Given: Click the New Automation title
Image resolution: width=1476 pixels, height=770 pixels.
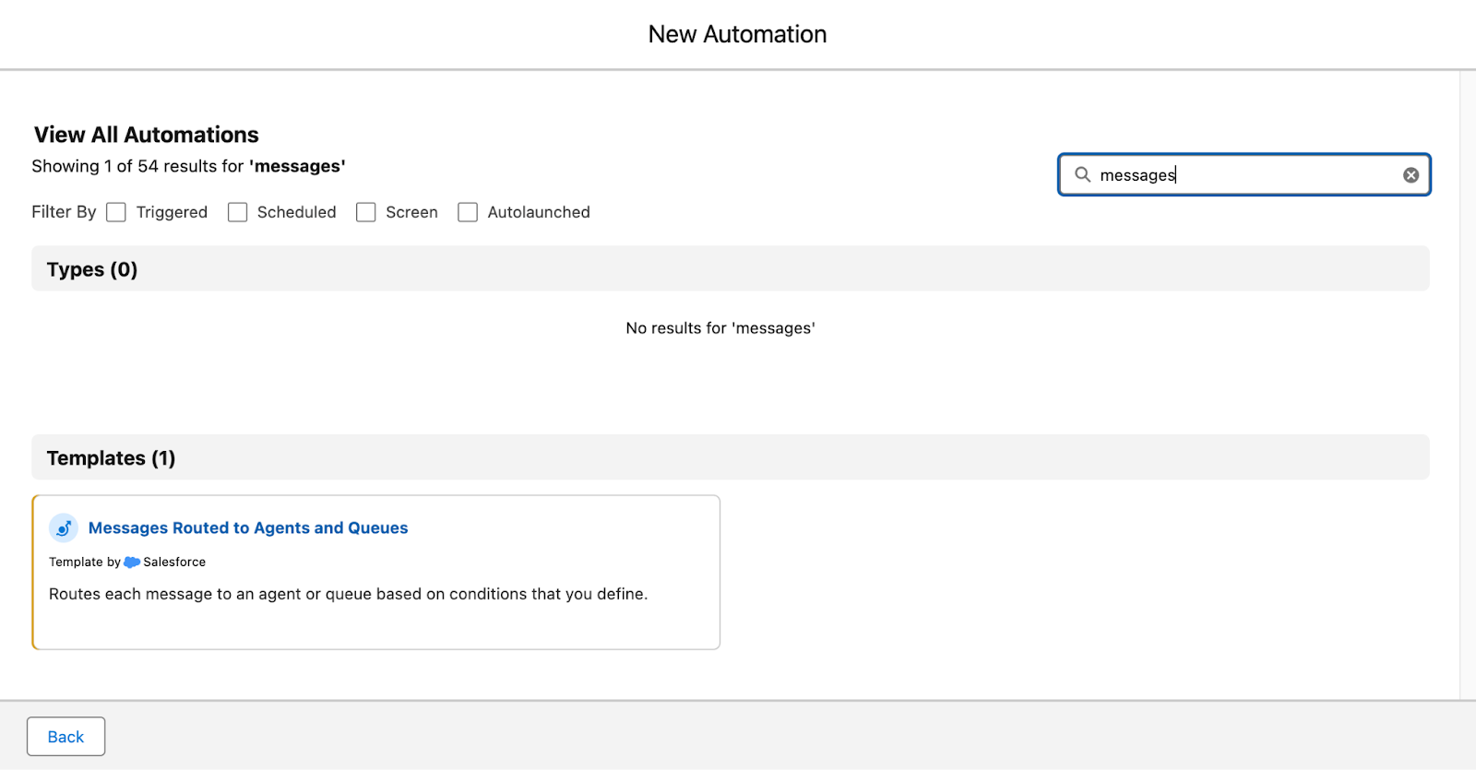Looking at the screenshot, I should click(x=737, y=34).
